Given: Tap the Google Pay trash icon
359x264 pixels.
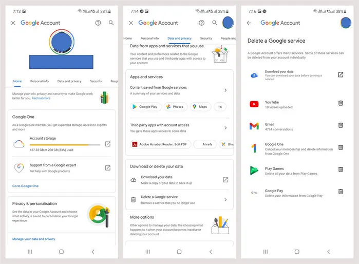Looking at the screenshot, I should pos(341,192).
